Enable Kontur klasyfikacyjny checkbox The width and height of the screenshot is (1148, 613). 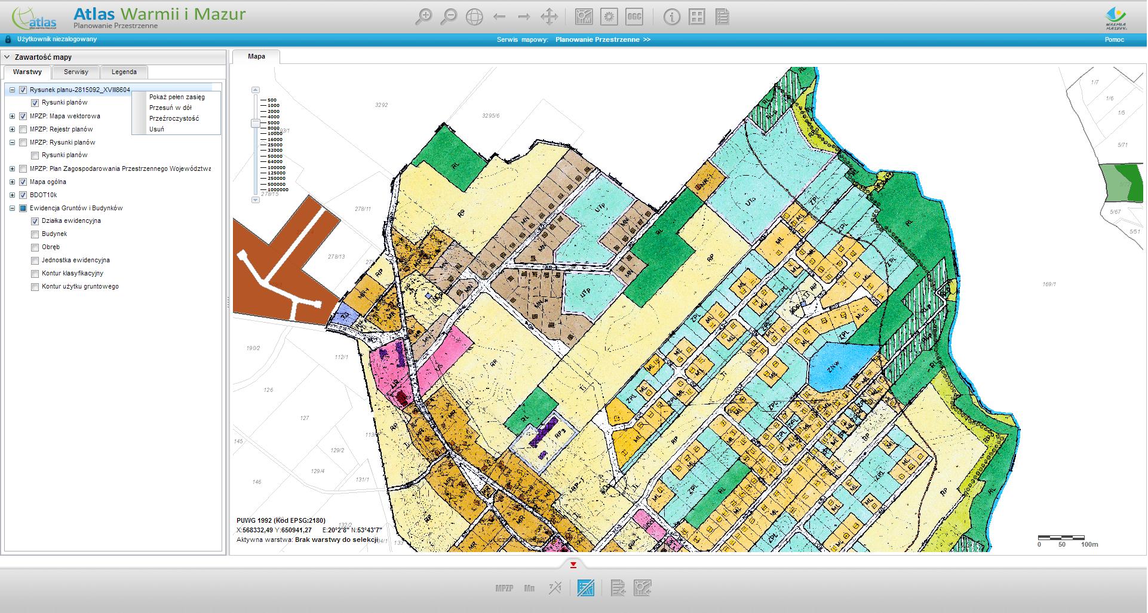(x=35, y=274)
